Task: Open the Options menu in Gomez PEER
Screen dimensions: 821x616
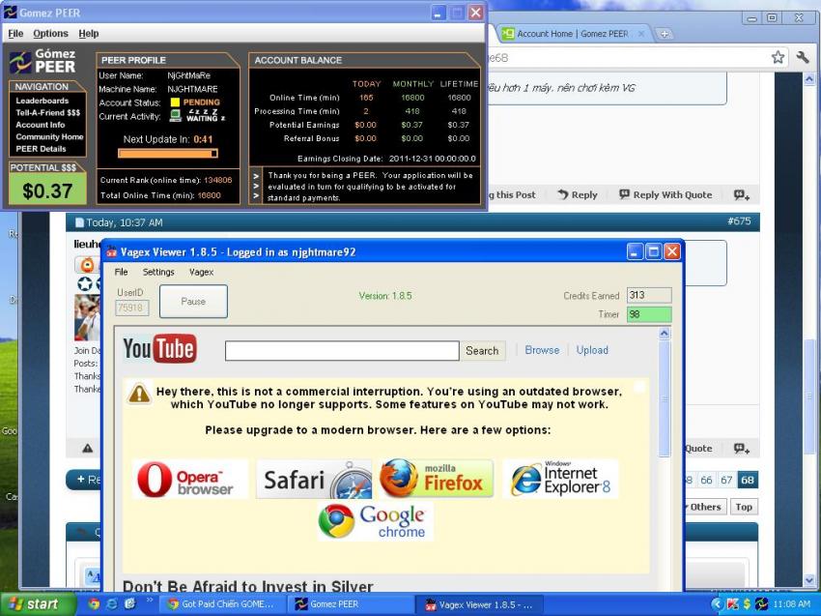Action: click(x=51, y=34)
